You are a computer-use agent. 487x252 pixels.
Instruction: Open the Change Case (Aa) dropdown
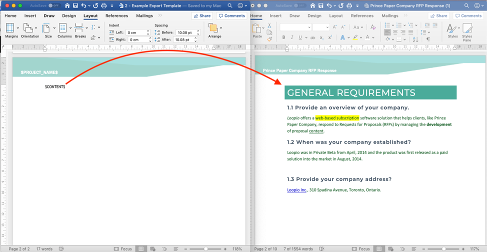tap(358, 27)
